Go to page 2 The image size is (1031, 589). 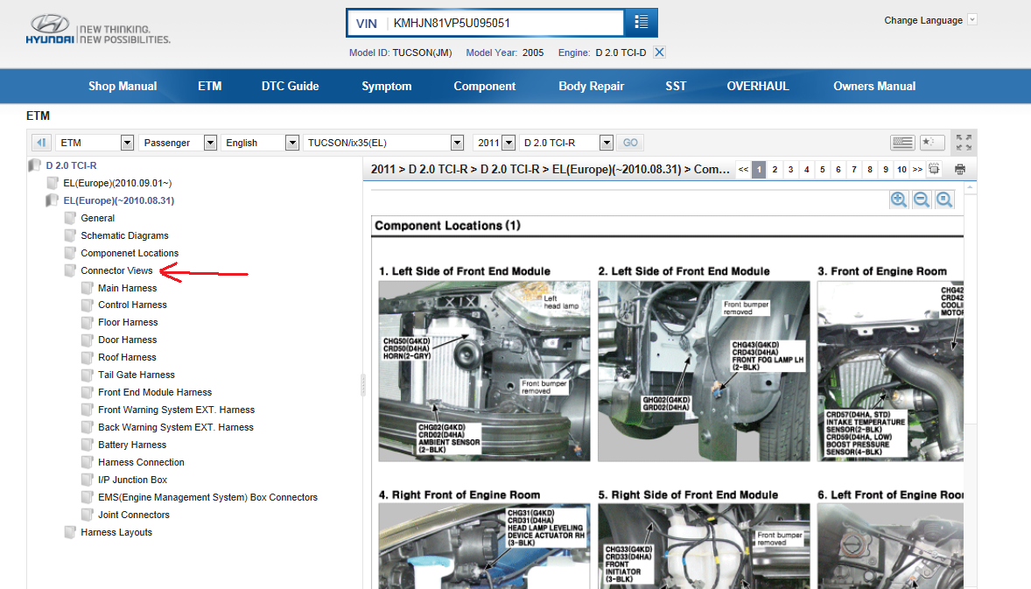[x=775, y=170]
